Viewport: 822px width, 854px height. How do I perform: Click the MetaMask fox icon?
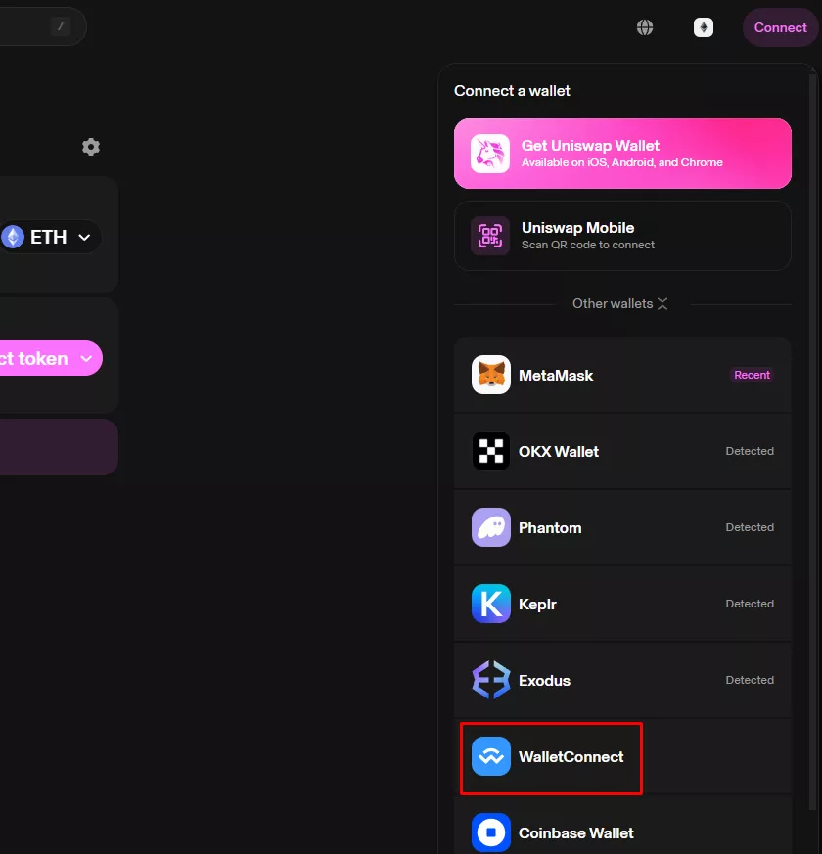(491, 375)
